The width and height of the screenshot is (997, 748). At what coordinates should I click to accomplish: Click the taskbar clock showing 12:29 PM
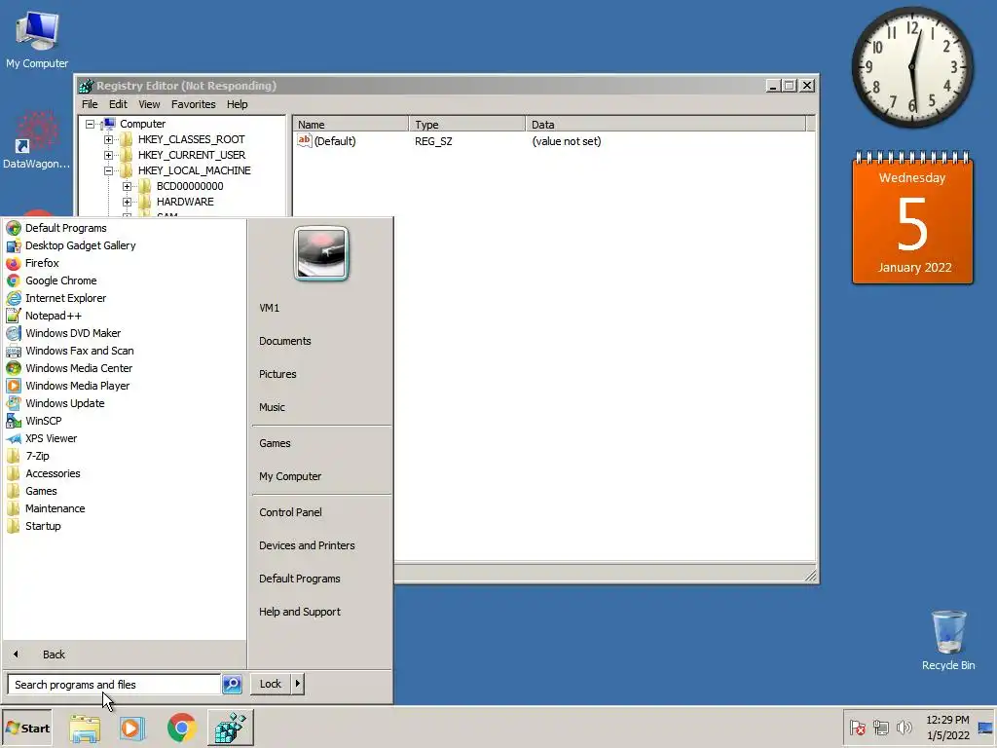pyautogui.click(x=947, y=728)
